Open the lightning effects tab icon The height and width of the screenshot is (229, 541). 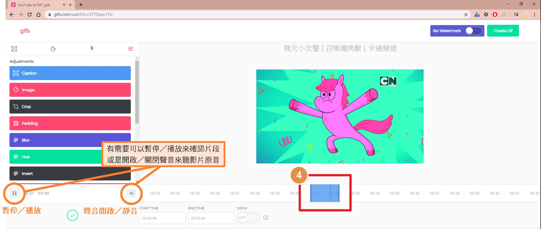coord(92,49)
